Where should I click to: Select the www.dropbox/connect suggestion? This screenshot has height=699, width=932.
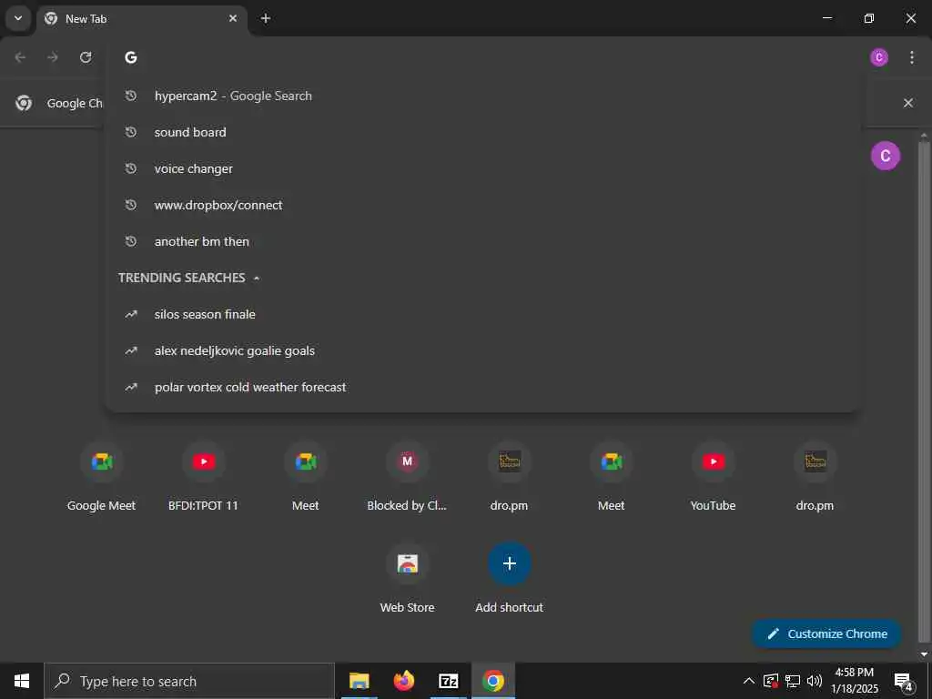coord(482,205)
